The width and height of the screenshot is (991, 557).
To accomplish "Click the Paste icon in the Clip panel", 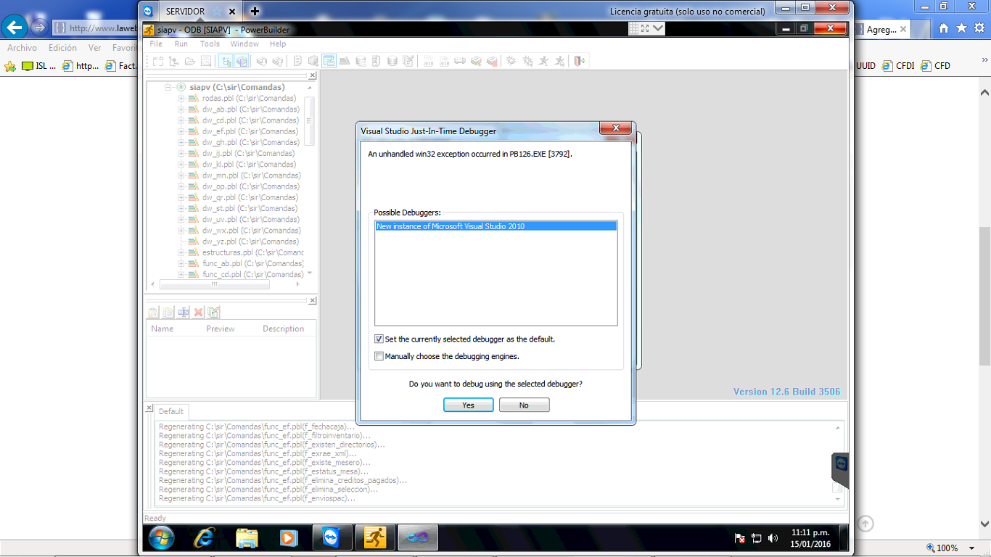I will coord(153,313).
